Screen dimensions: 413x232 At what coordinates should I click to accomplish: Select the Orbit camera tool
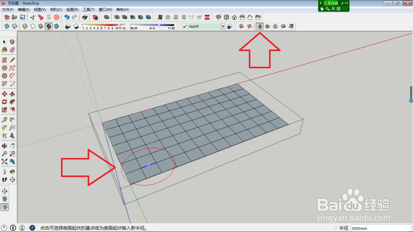click(5, 146)
